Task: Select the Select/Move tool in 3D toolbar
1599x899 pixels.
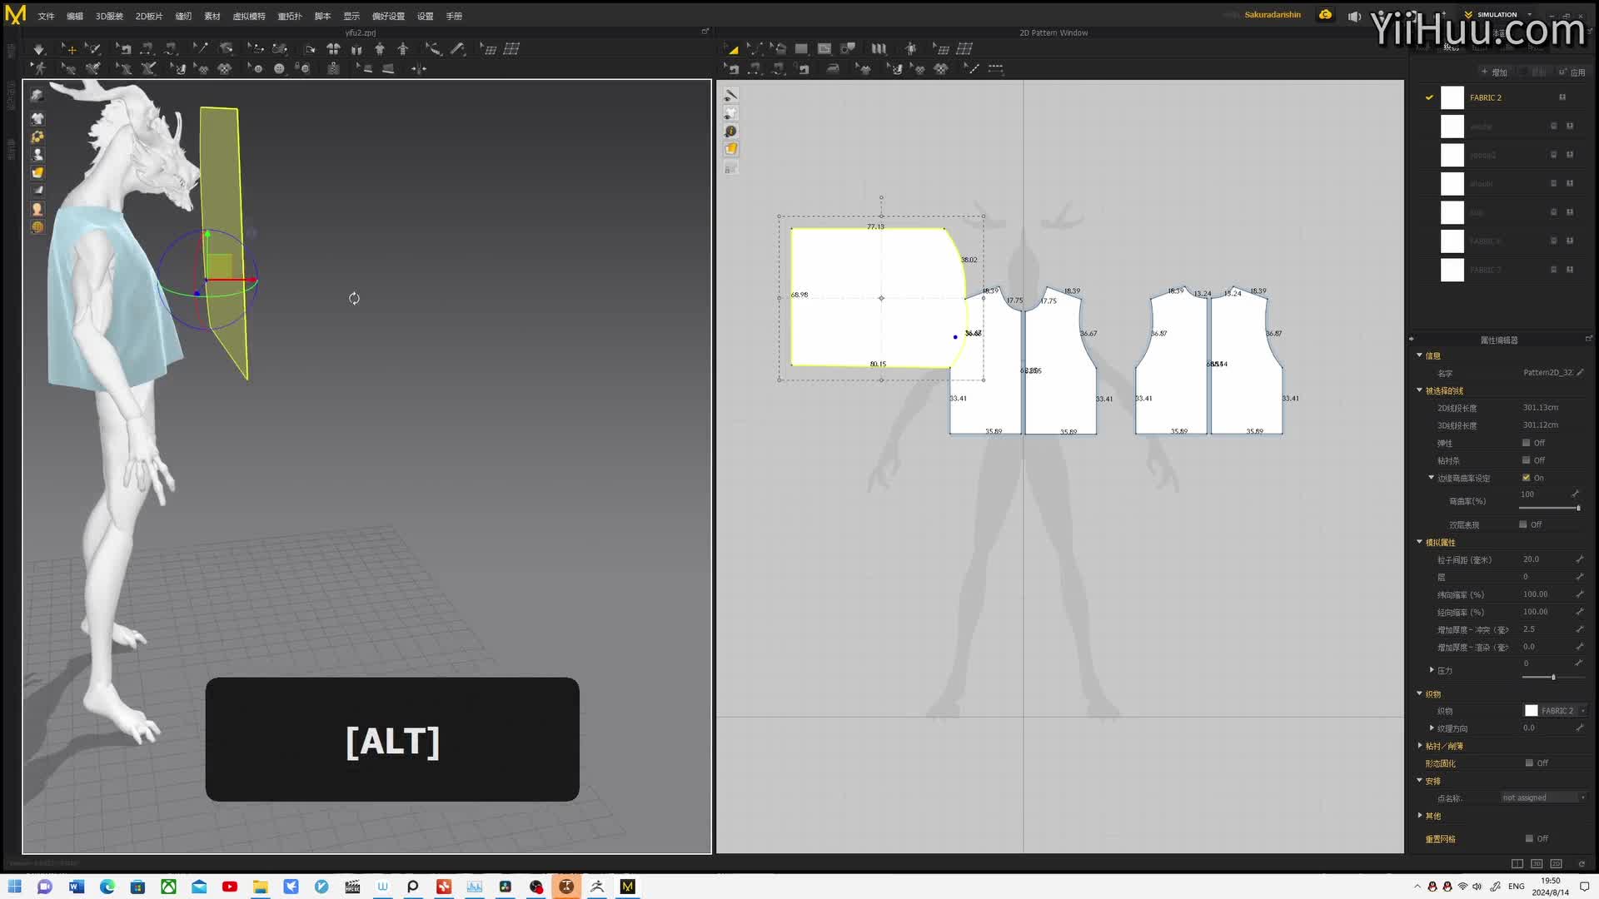Action: click(69, 49)
